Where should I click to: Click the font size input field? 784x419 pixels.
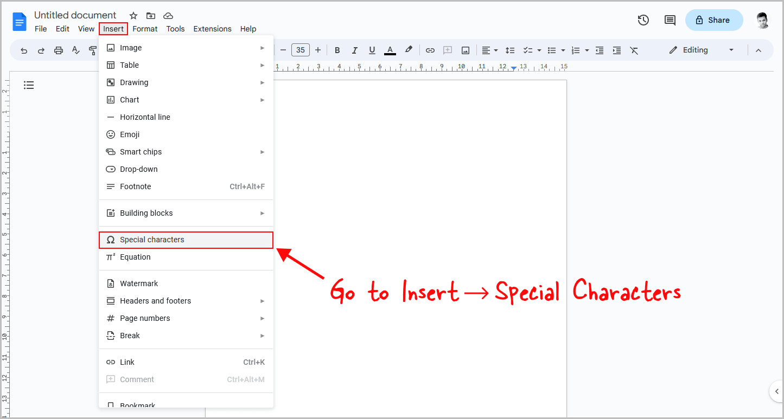pyautogui.click(x=301, y=50)
